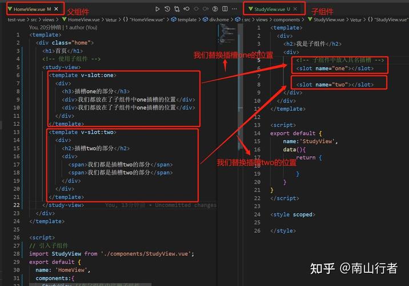The width and height of the screenshot is (409, 286).
Task: Click the text <template v-slot:one>
Action: (83, 76)
